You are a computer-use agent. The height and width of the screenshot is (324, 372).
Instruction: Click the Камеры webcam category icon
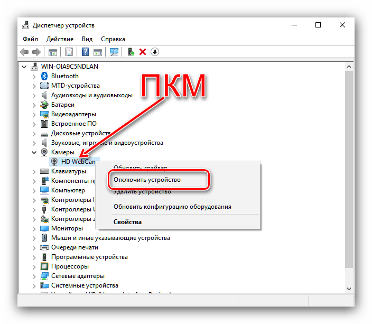pyautogui.click(x=44, y=152)
